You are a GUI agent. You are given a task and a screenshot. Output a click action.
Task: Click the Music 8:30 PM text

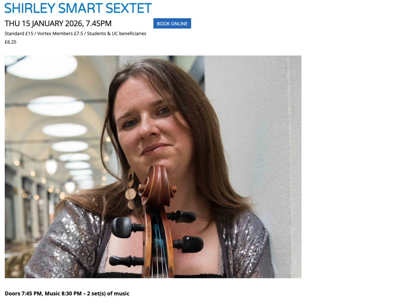pyautogui.click(x=63, y=294)
